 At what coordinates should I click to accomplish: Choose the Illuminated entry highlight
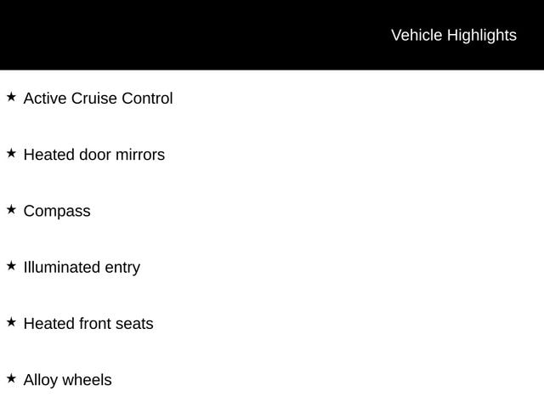[82, 268]
